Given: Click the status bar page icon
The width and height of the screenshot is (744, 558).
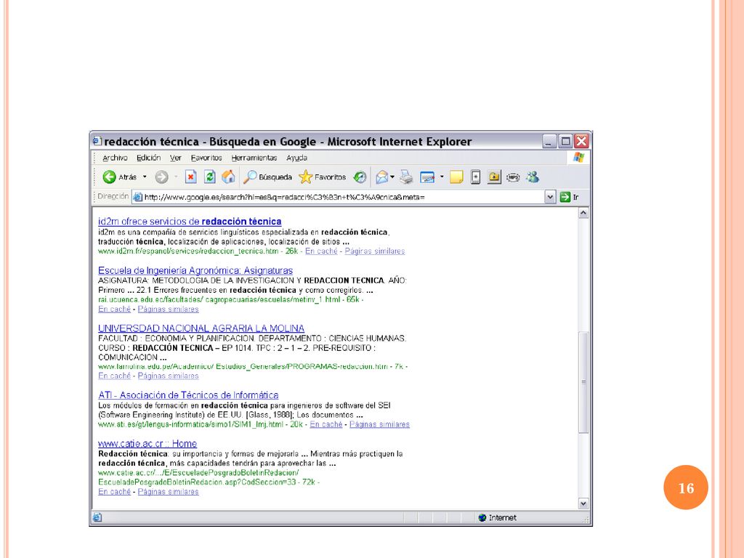Looking at the screenshot, I should click(x=97, y=517).
